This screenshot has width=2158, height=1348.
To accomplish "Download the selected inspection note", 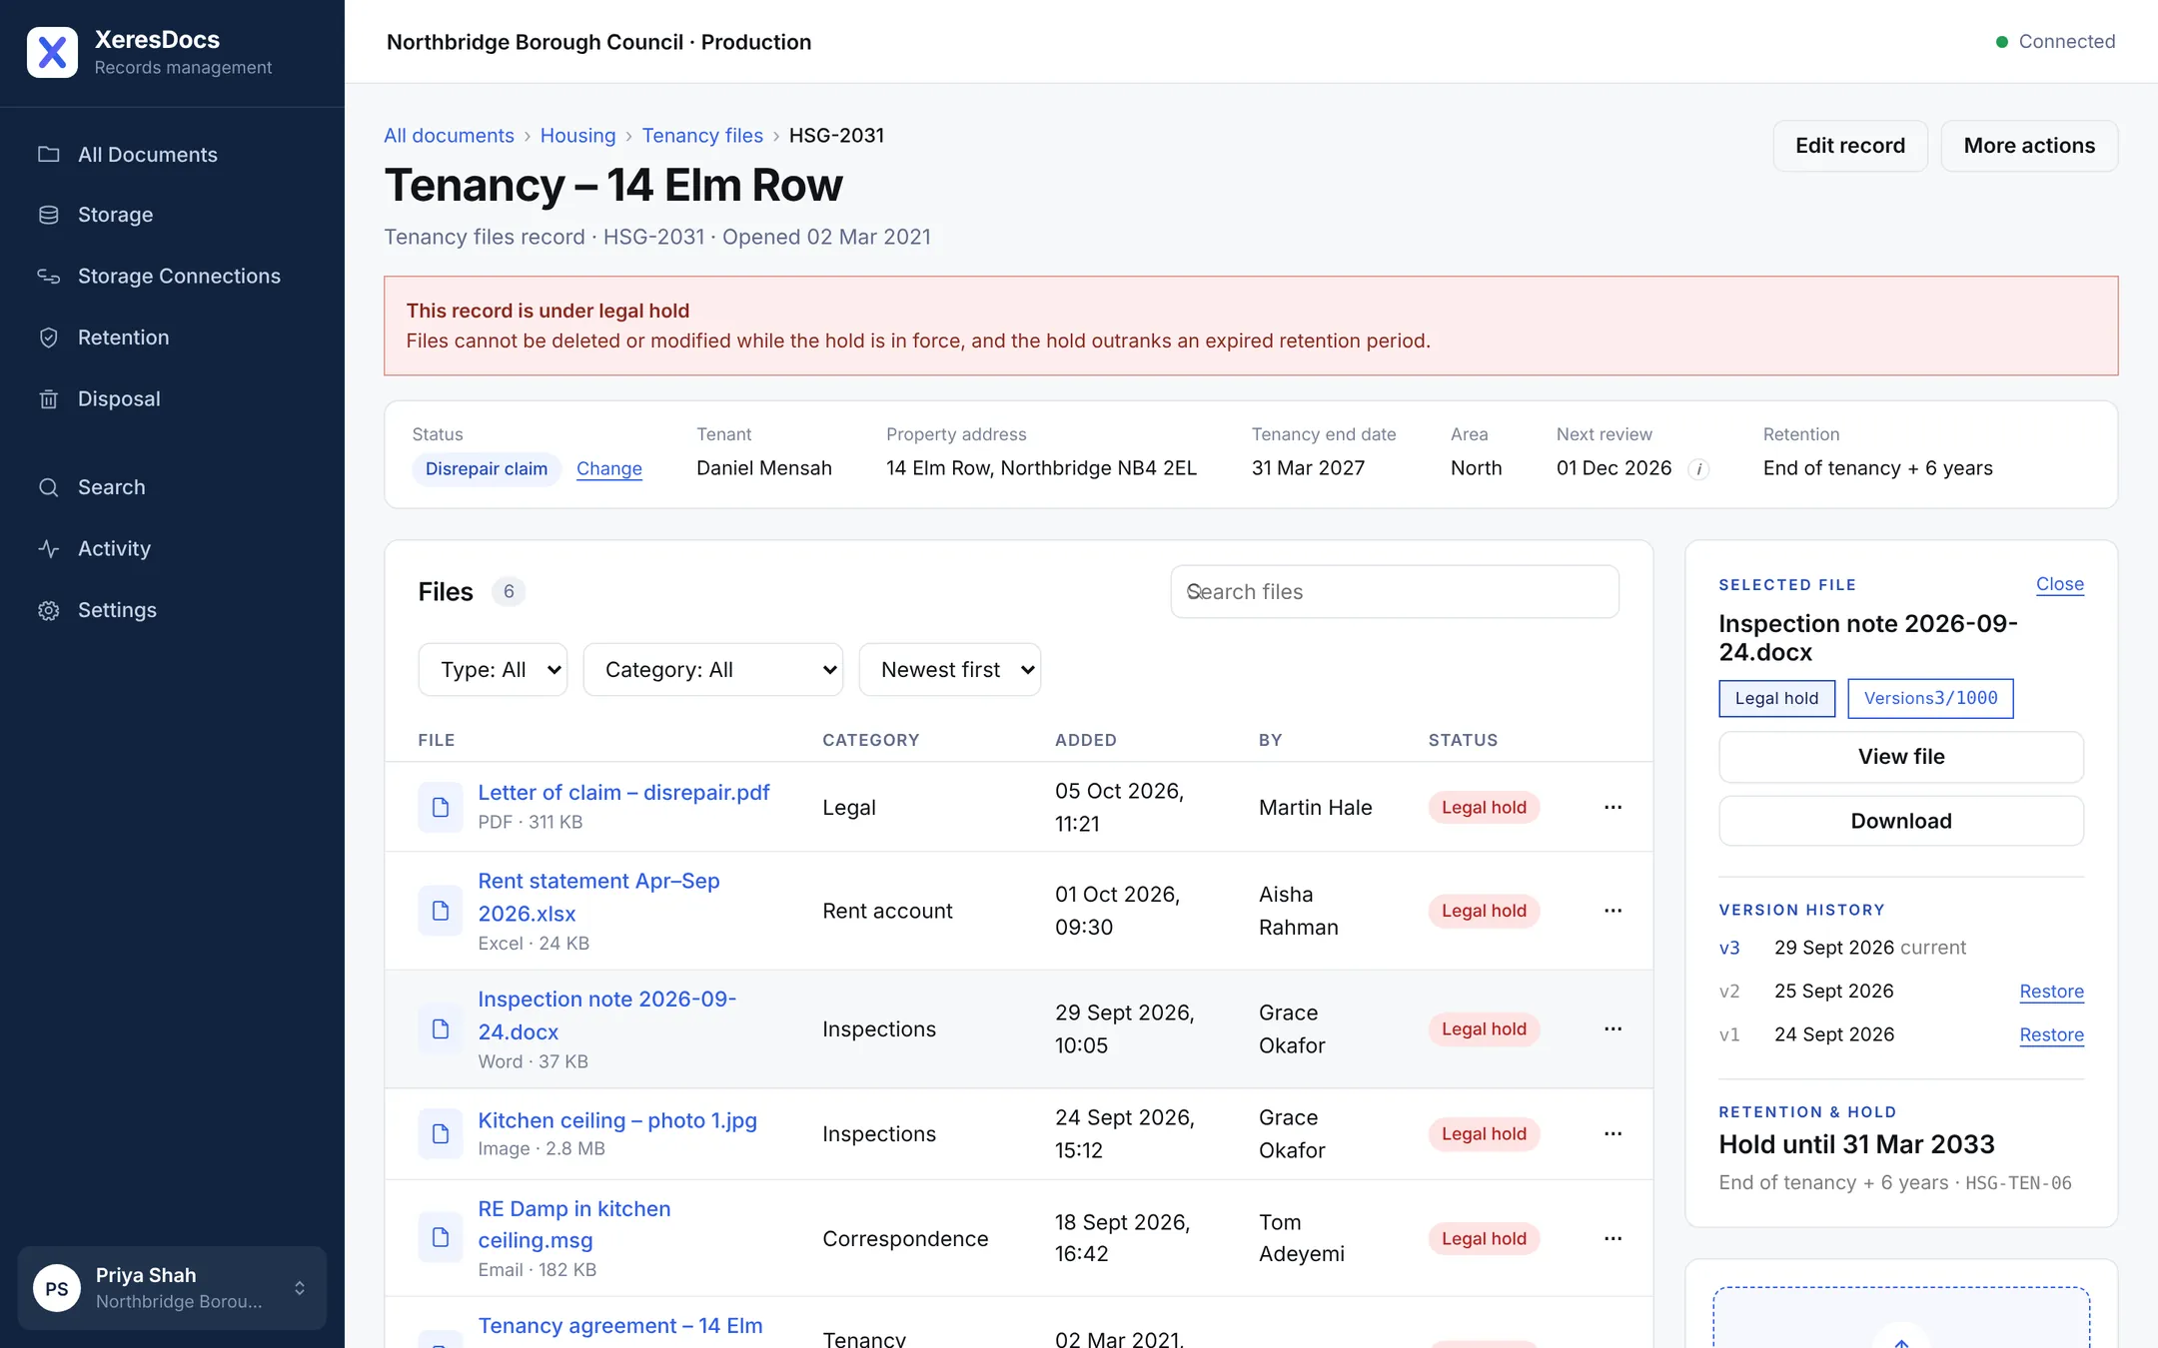I will click(x=1901, y=821).
